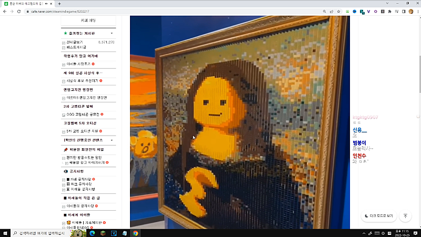Toggle the browser side panel icon
Screen dimensions: 421x237
(x=404, y=12)
